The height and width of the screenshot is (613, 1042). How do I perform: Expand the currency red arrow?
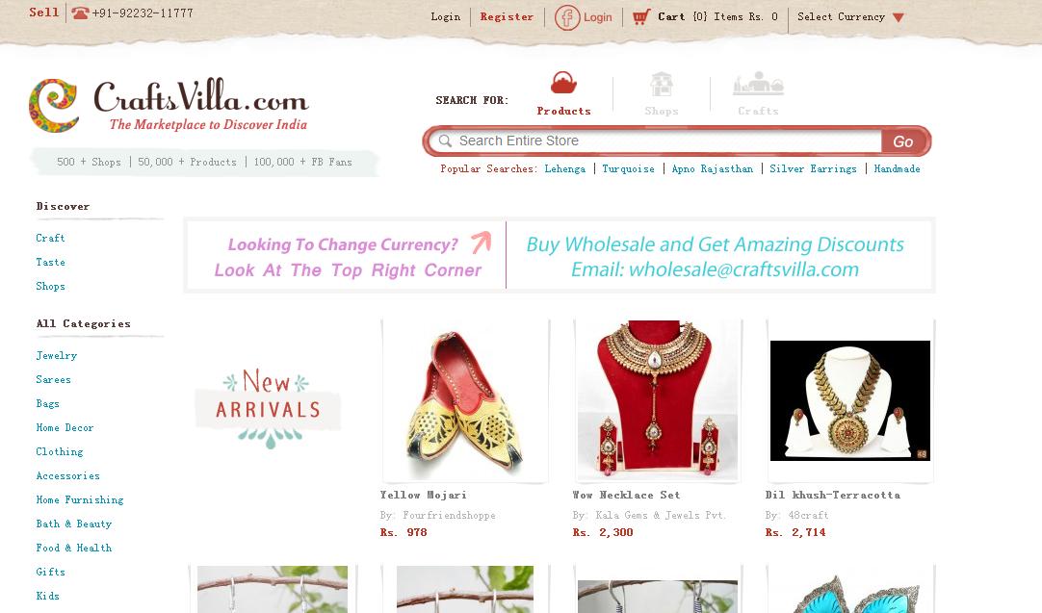pos(898,18)
